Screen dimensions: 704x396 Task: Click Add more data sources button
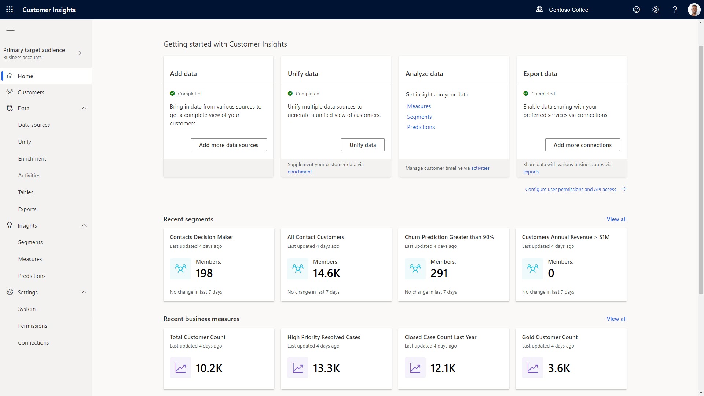[228, 145]
